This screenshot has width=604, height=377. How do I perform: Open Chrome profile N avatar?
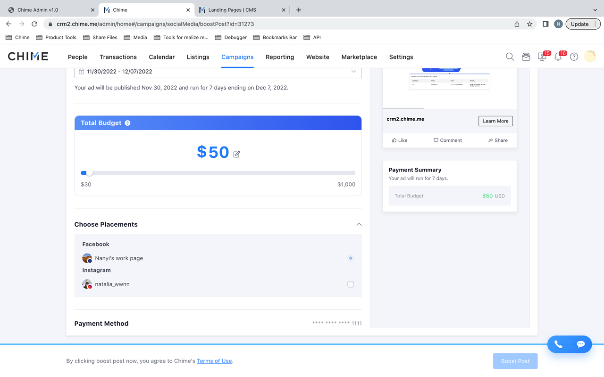point(558,24)
